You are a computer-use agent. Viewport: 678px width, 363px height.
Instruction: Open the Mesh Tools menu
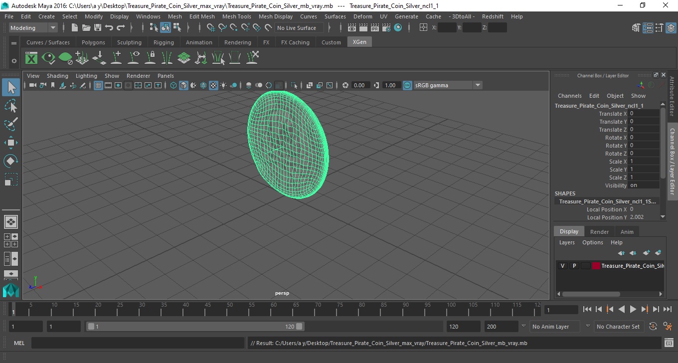point(236,16)
